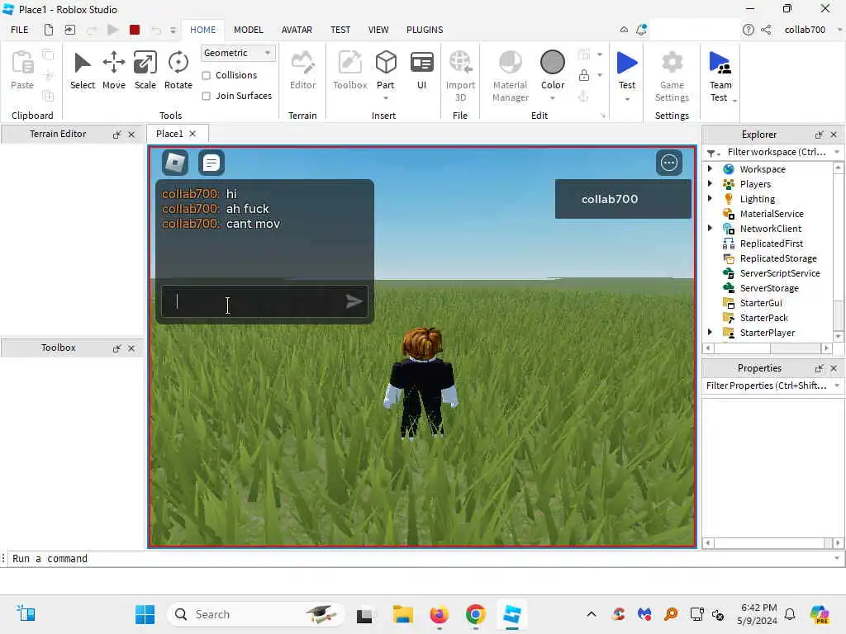Switch to the PLUGINS tab
Viewport: 846px width, 634px height.
(425, 30)
